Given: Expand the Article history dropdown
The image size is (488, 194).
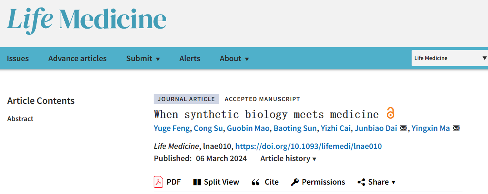Looking at the screenshot, I should (288, 158).
